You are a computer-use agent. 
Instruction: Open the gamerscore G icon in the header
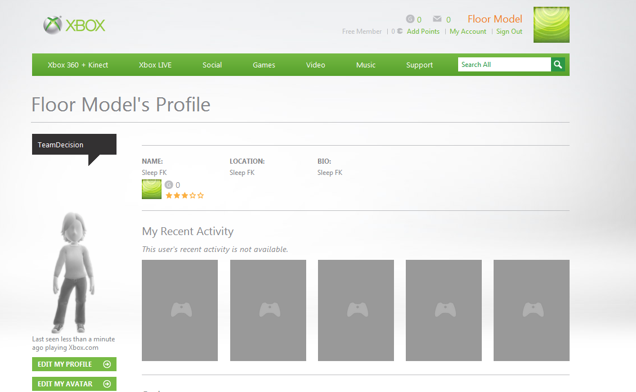pyautogui.click(x=410, y=19)
